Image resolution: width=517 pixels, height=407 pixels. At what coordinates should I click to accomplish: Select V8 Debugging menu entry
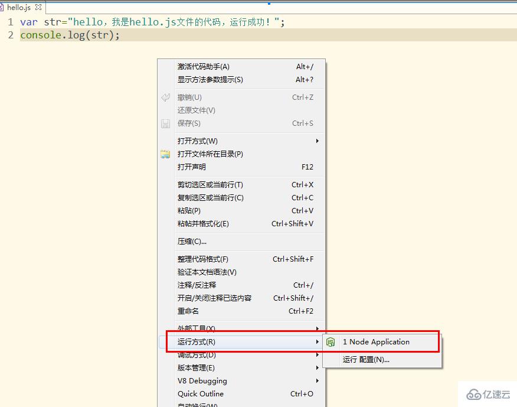(202, 381)
